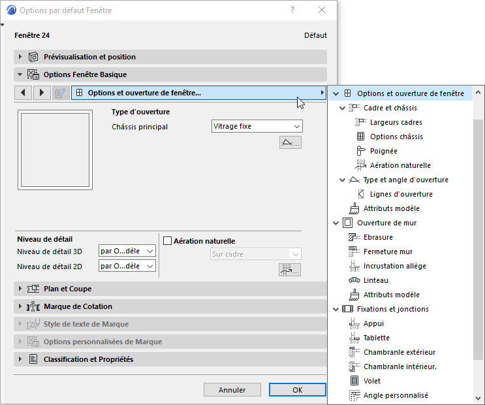Click the Appui icon
Screen dimensions: 485x405
pos(354,323)
